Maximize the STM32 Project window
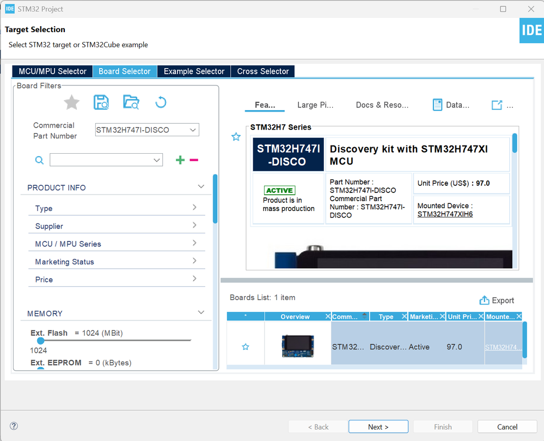 [503, 9]
